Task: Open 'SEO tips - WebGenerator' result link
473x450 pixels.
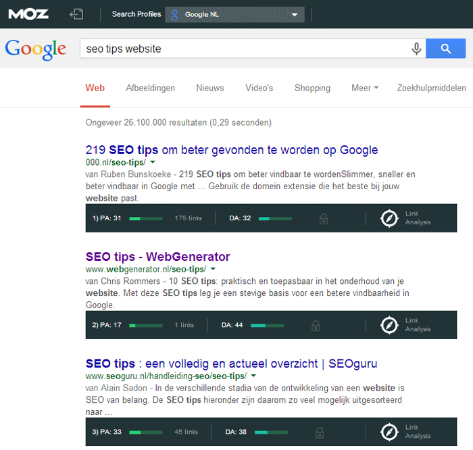Action: pos(157,257)
